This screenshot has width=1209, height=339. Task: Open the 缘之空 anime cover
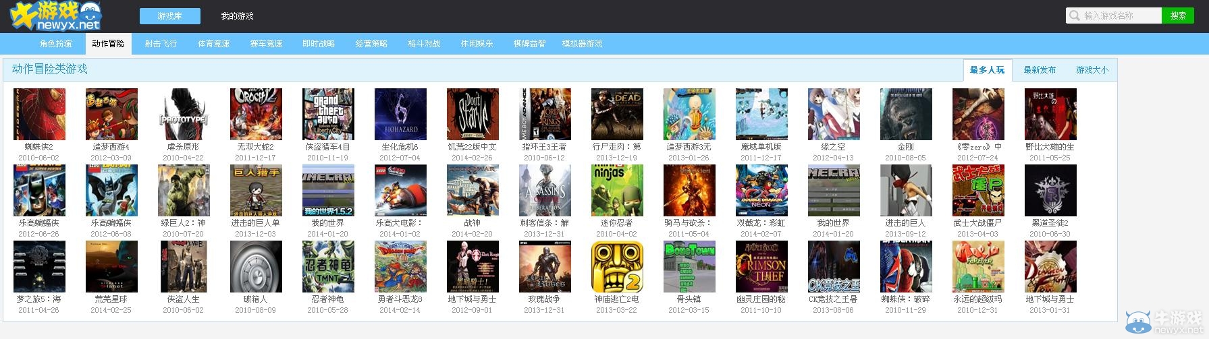(x=834, y=114)
